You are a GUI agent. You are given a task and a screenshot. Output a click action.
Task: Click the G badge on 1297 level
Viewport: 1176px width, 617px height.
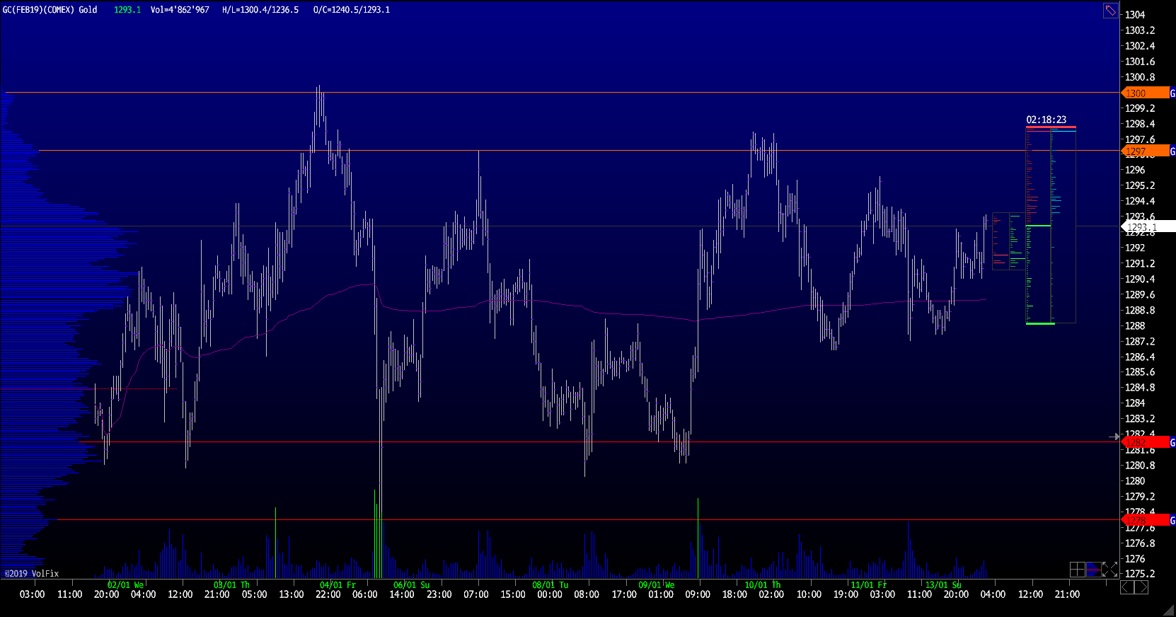coord(1172,151)
